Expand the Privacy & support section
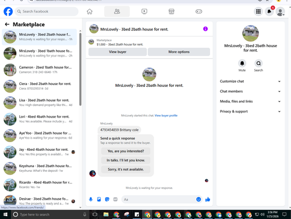The image size is (291, 219). (x=250, y=111)
